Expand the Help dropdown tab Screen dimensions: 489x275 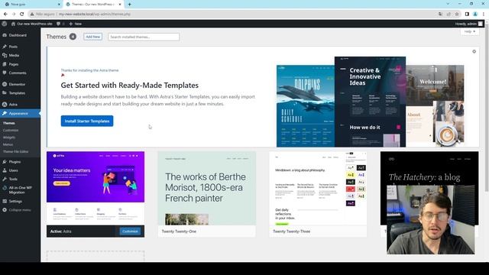[x=470, y=31]
